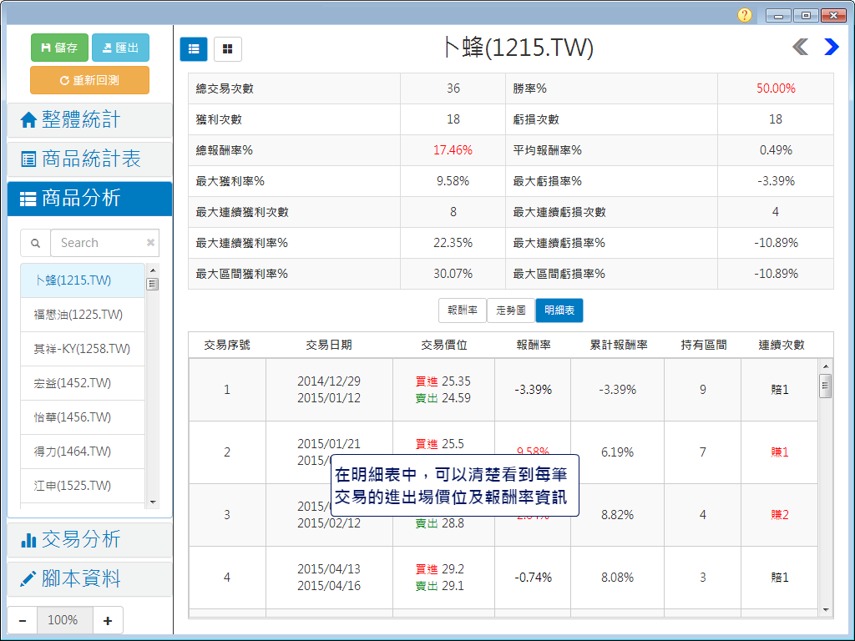Switch to the 報酬率 tab
855x641 pixels.
pyautogui.click(x=463, y=310)
